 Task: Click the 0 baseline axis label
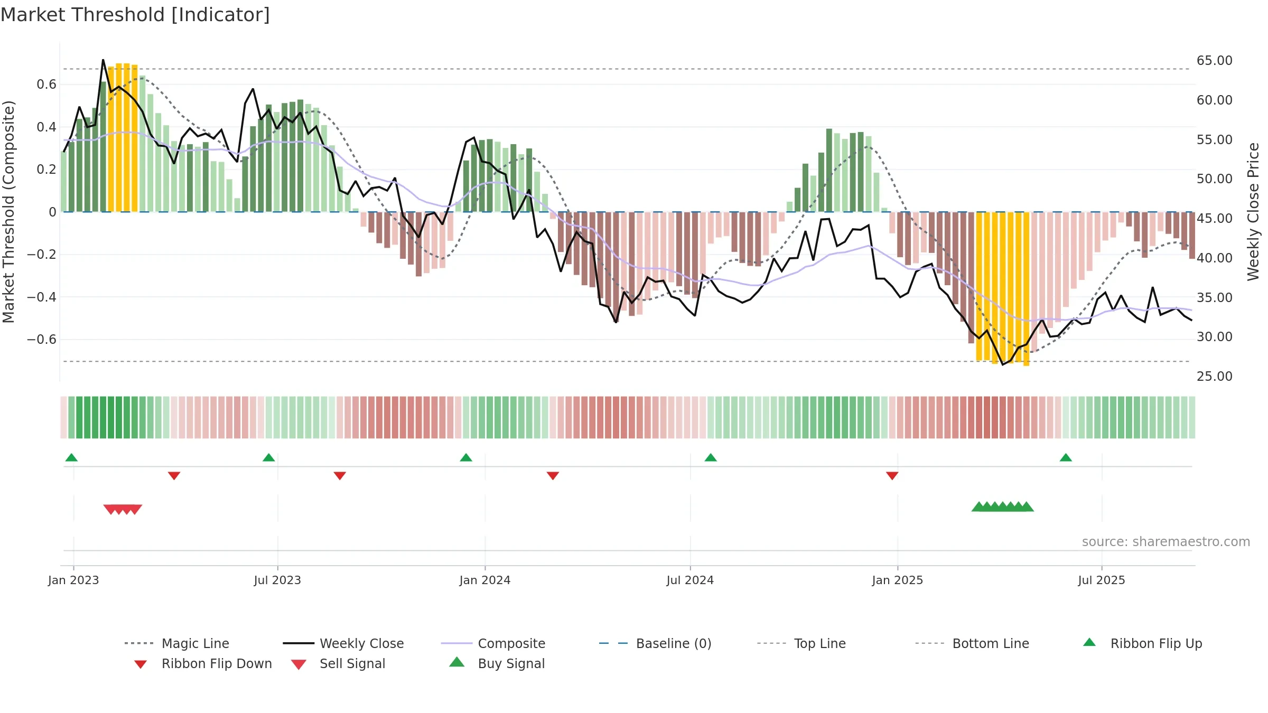click(52, 212)
